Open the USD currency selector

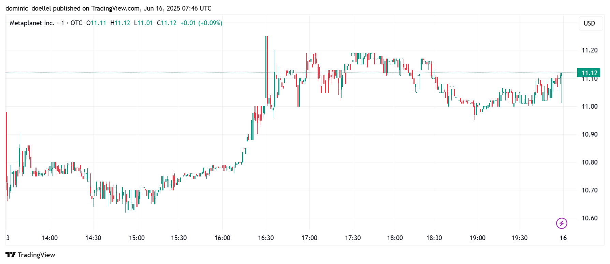(589, 23)
